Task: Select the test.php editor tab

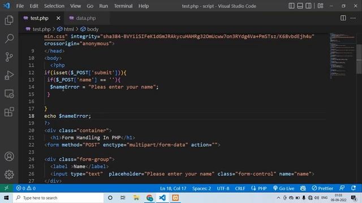Action: point(39,18)
